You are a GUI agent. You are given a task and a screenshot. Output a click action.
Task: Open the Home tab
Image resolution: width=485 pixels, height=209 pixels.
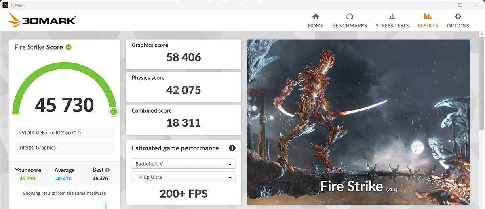pyautogui.click(x=316, y=21)
